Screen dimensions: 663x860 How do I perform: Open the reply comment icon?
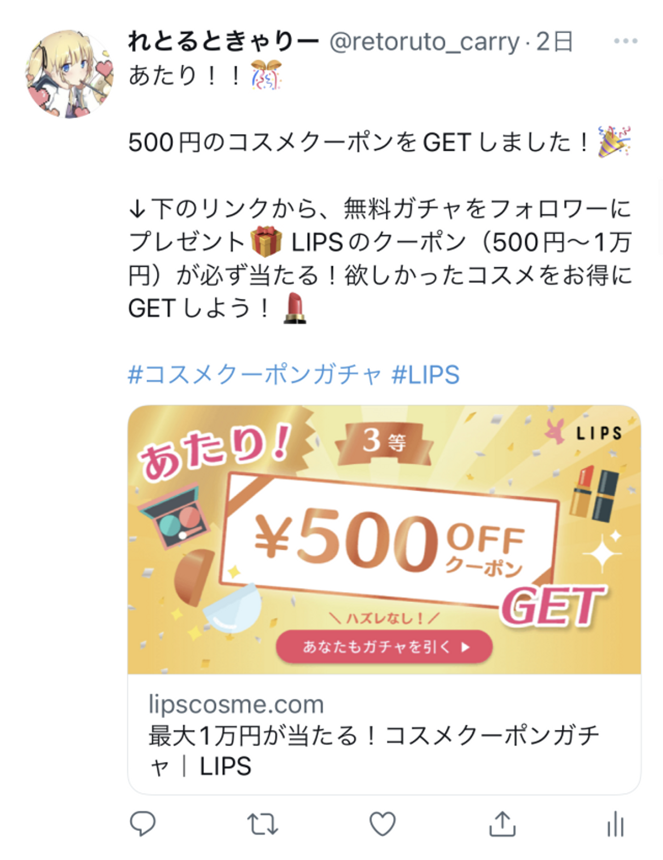[143, 823]
